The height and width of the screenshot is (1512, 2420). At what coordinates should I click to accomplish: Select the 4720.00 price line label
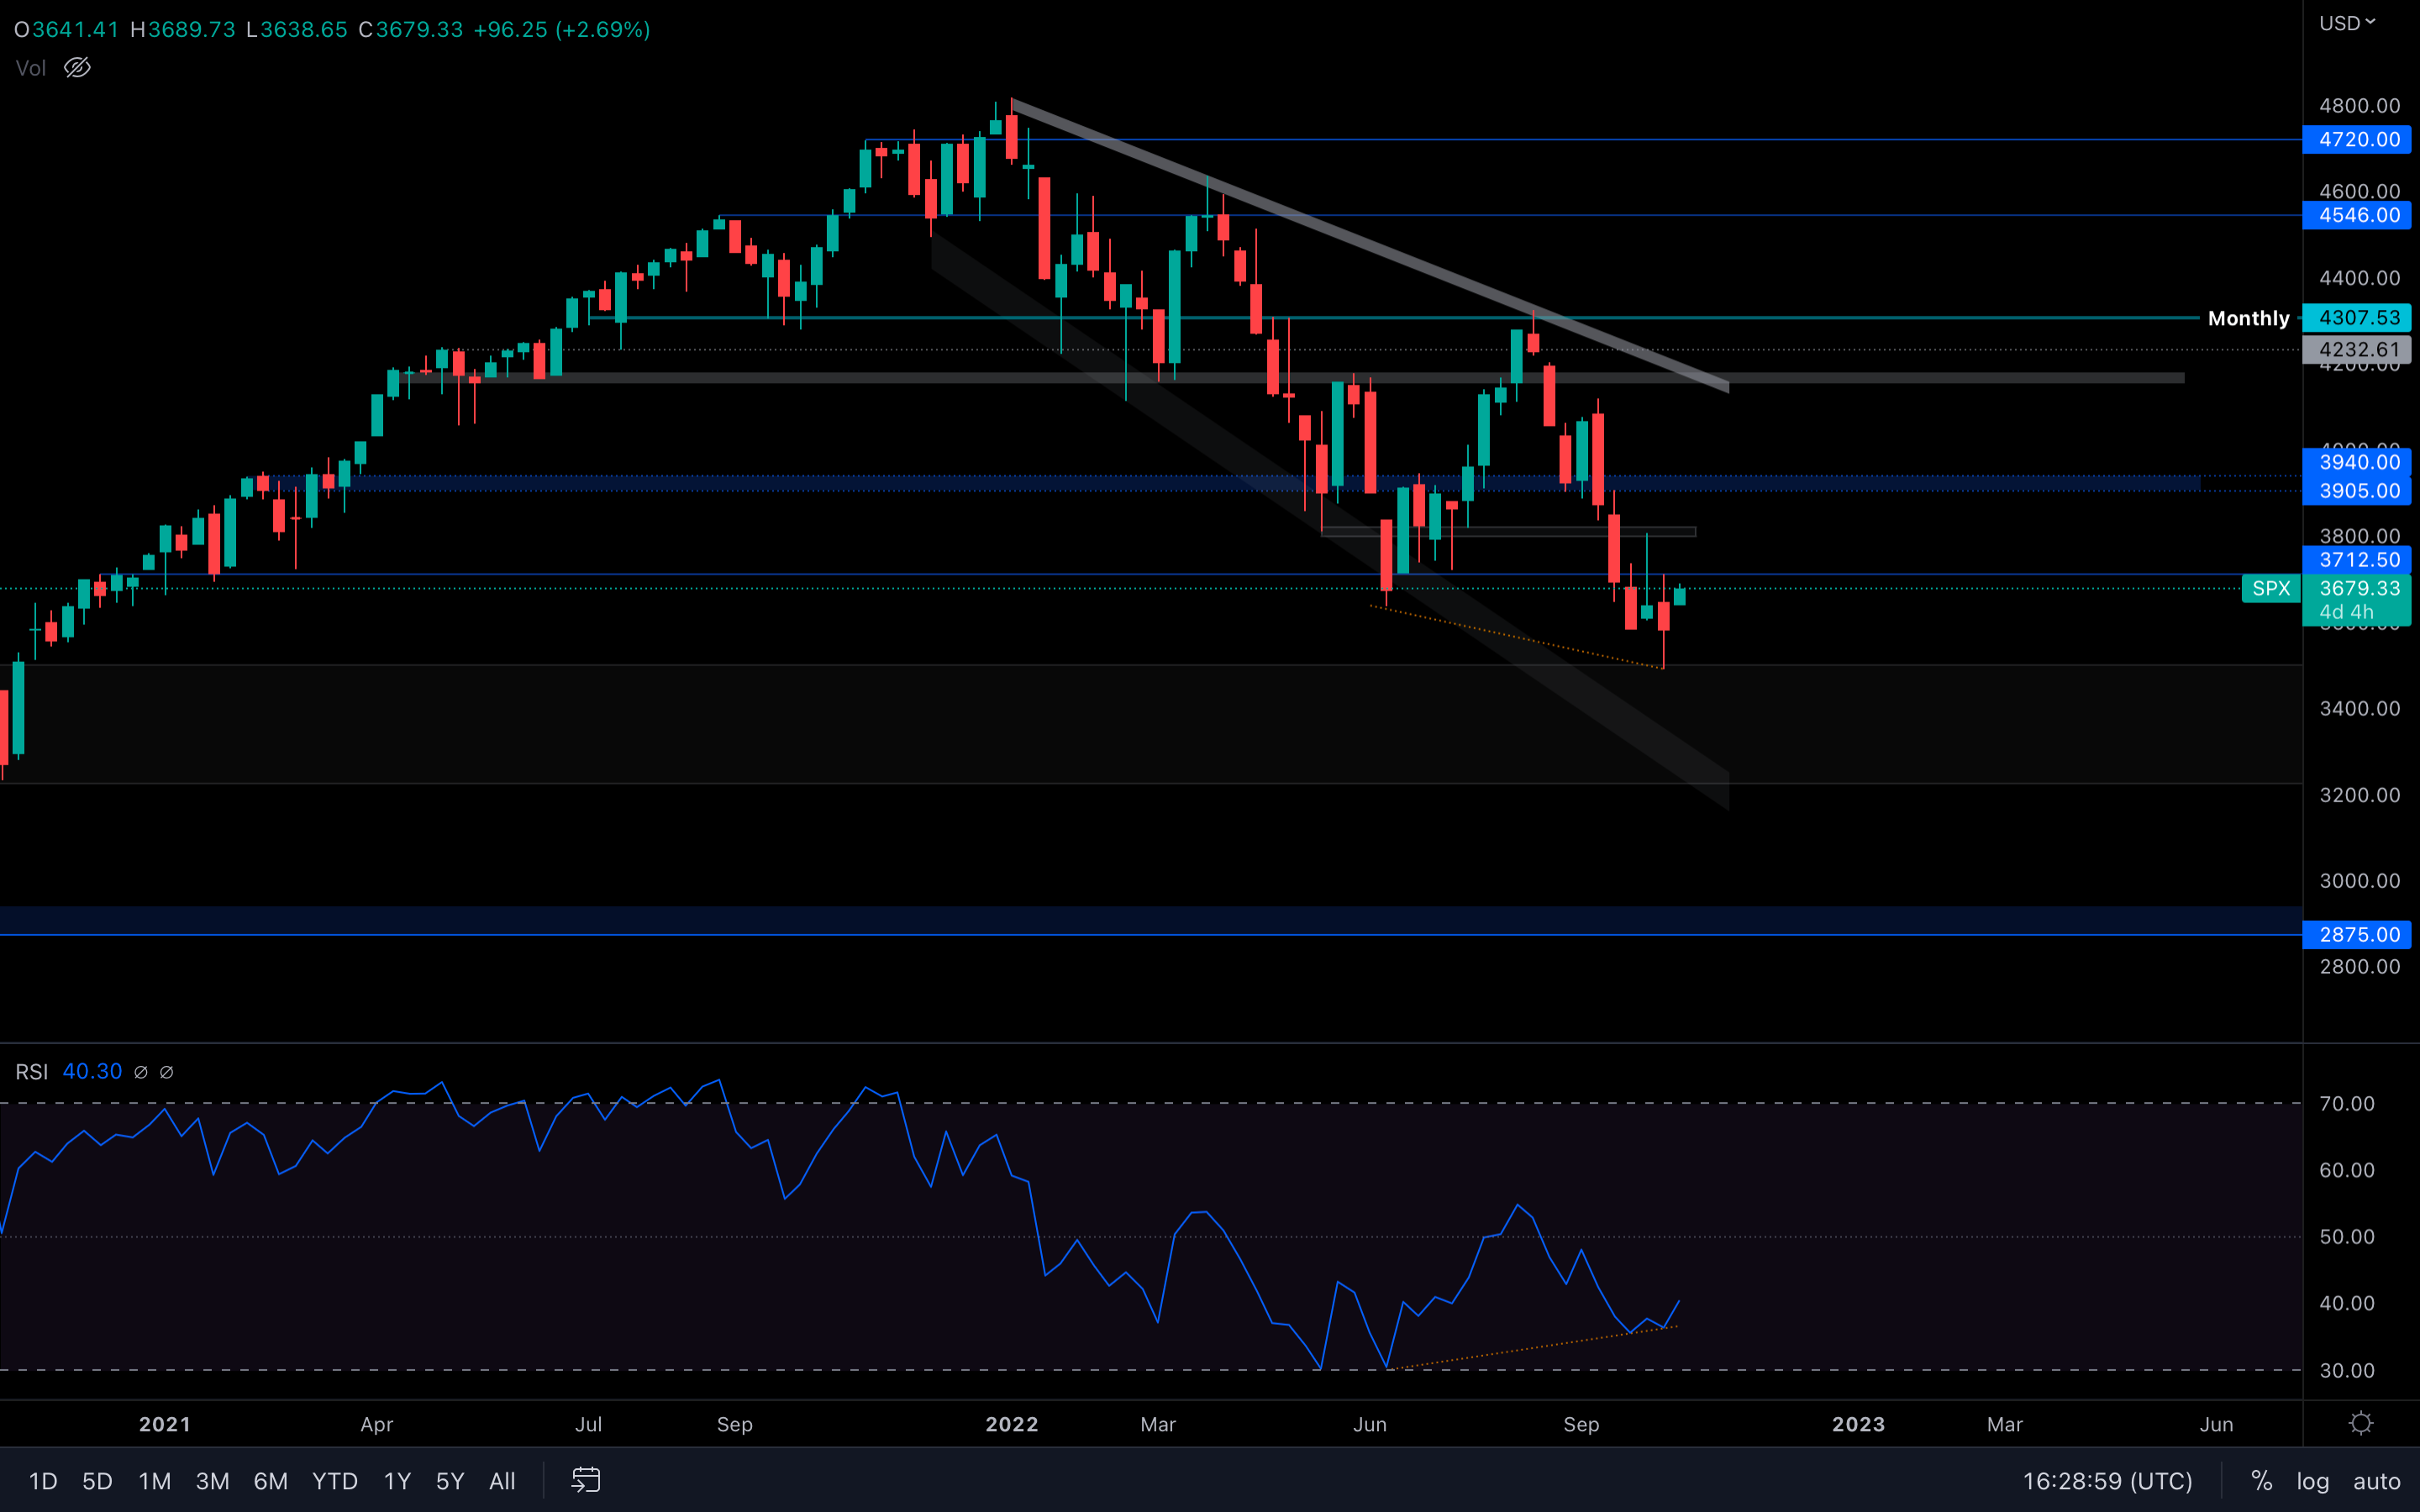pos(2357,139)
